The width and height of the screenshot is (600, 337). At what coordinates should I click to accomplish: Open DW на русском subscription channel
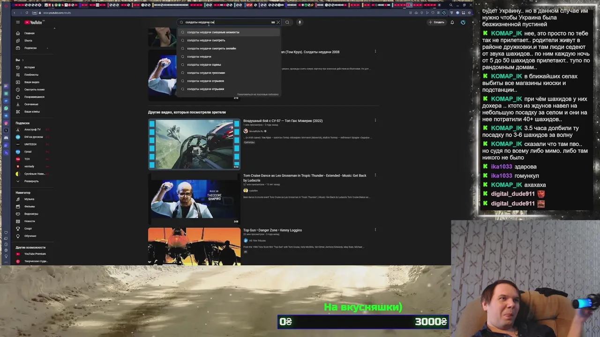pyautogui.click(x=33, y=137)
